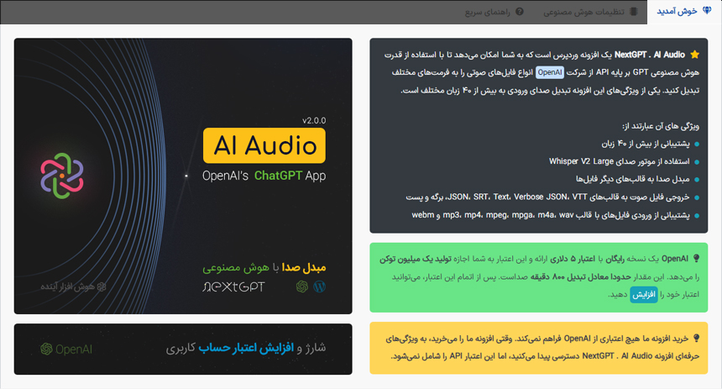The height and width of the screenshot is (389, 722).
Task: Click the mp3, mp4, mpeg input formats line
Action: coord(551,215)
